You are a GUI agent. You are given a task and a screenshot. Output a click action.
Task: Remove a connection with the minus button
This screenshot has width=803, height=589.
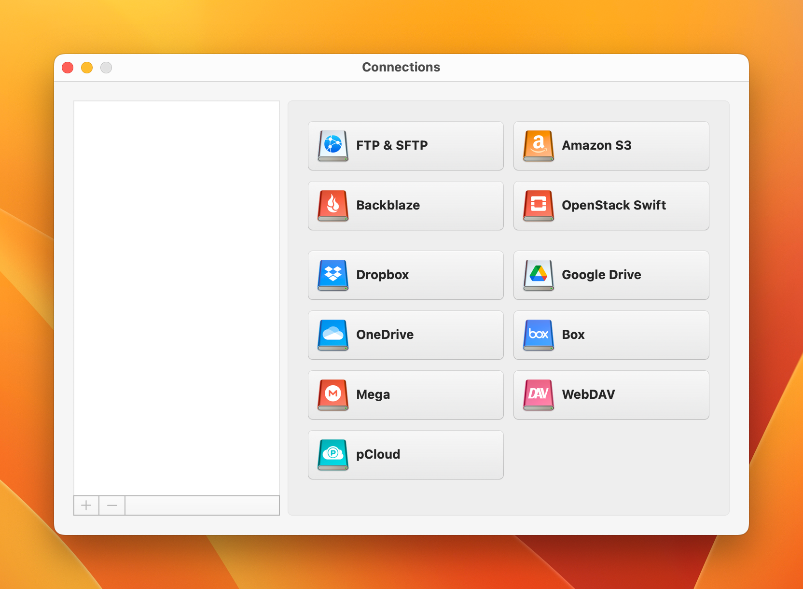[111, 505]
